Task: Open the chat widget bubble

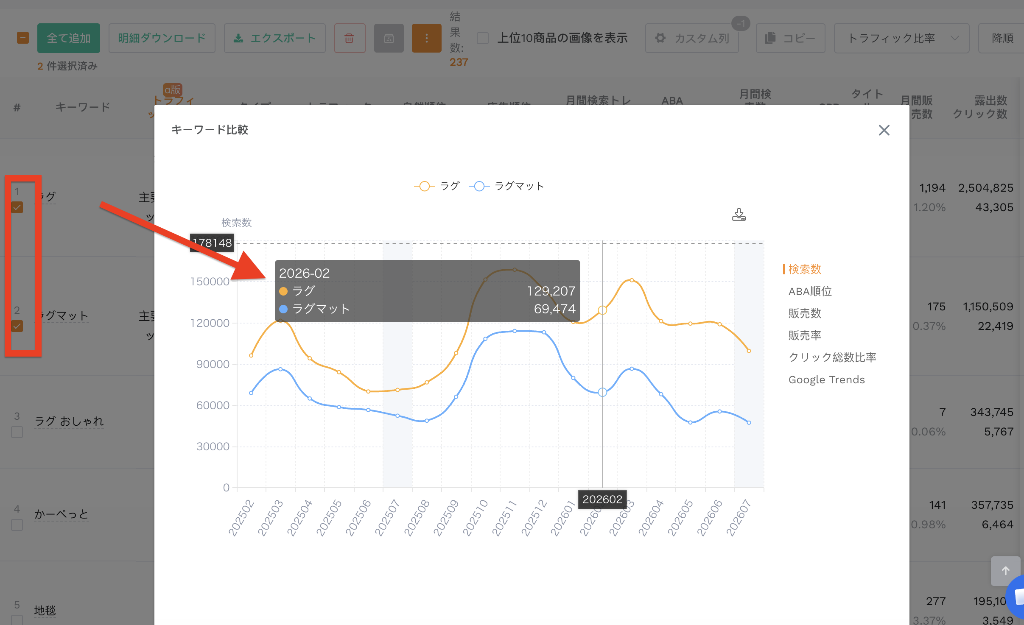Action: point(1016,597)
